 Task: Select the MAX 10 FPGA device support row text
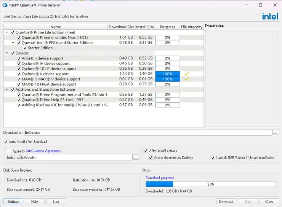49,84
